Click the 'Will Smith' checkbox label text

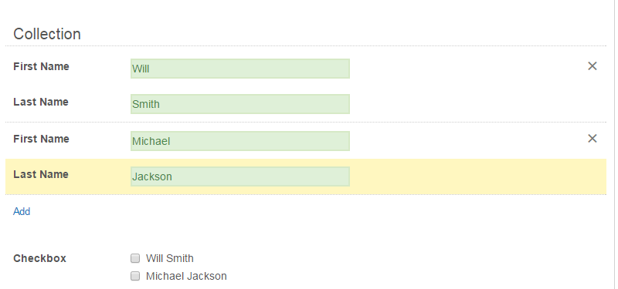pyautogui.click(x=169, y=258)
